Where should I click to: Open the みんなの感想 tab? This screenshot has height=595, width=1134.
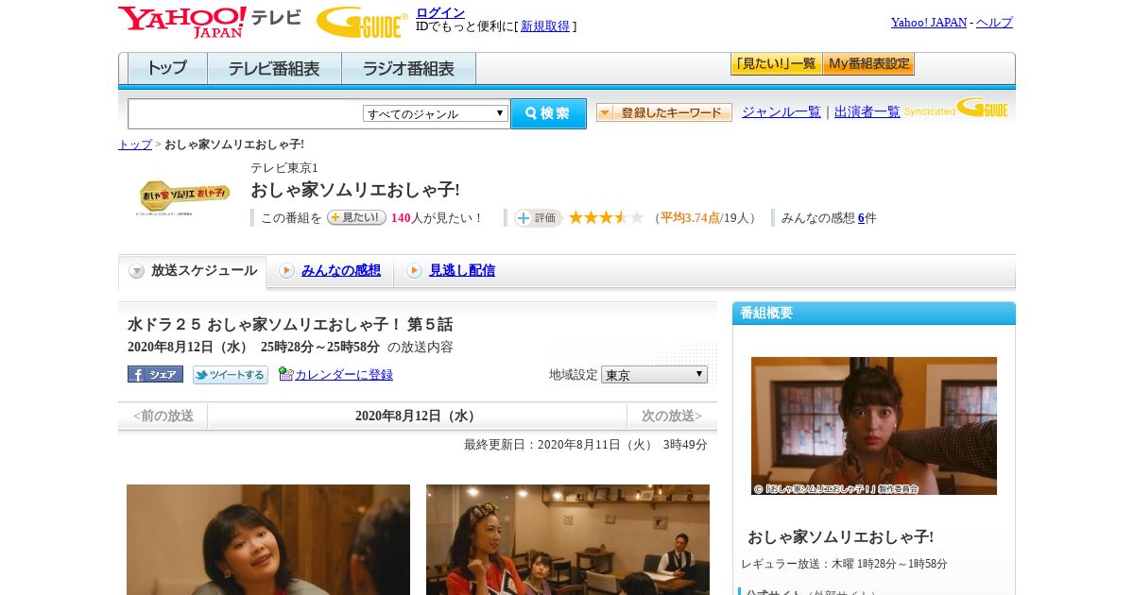[341, 270]
